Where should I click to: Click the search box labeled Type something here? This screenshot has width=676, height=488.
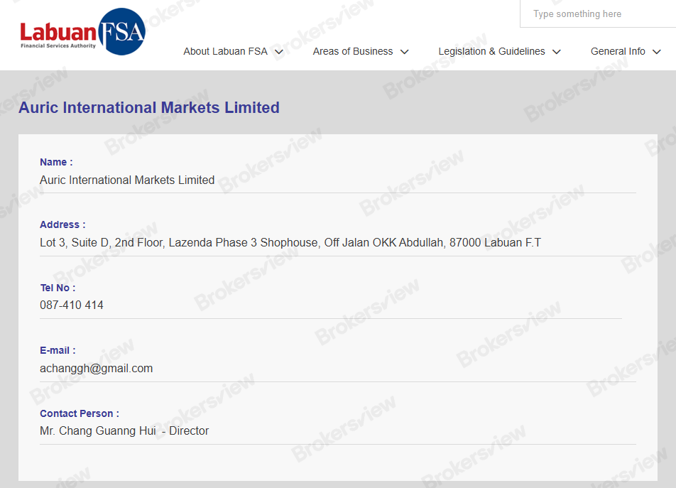point(599,13)
